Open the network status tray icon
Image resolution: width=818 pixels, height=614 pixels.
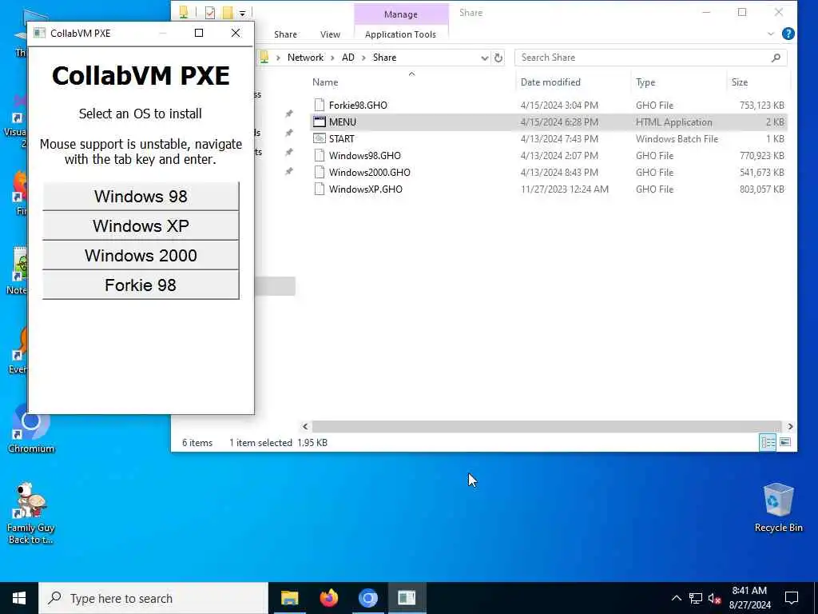coord(696,598)
